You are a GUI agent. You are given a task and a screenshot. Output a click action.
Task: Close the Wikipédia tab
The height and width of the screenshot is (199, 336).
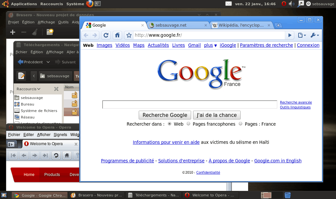tap(269, 25)
